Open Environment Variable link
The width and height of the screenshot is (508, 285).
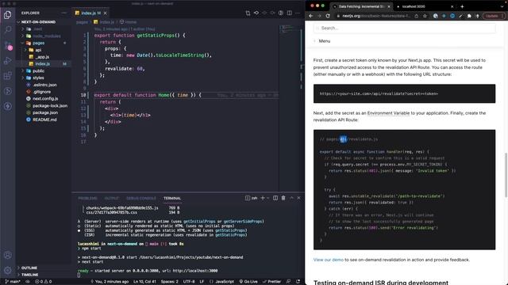point(388,113)
